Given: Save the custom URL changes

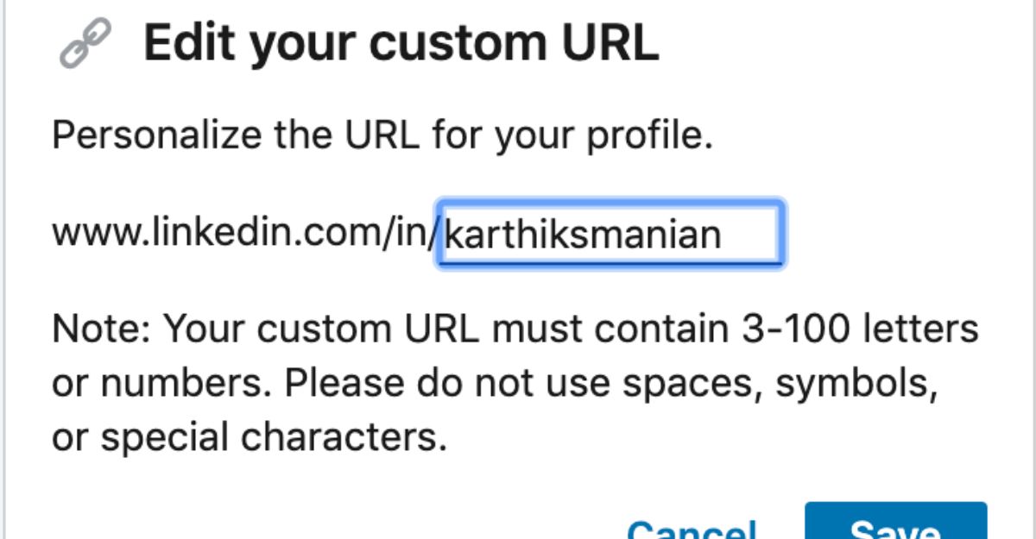Looking at the screenshot, I should pyautogui.click(x=895, y=521).
